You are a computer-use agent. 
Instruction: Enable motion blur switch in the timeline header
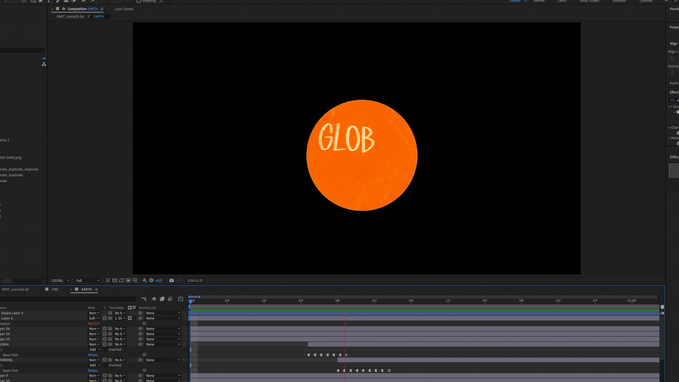tap(170, 299)
